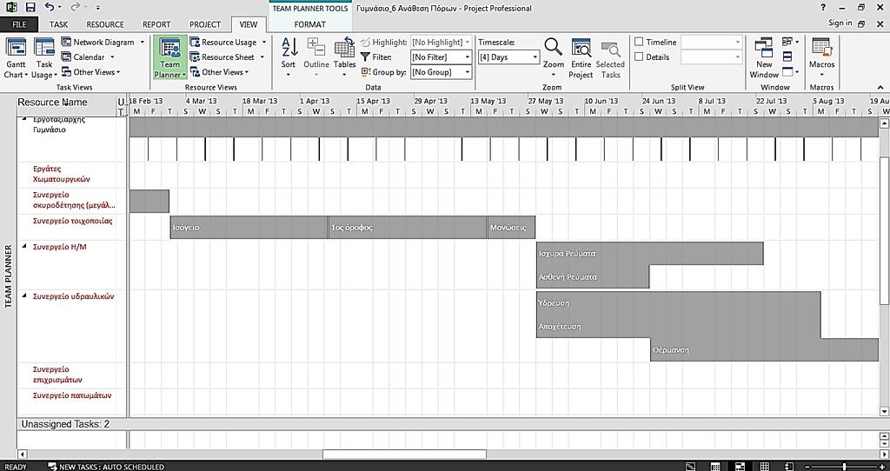This screenshot has height=471, width=890.
Task: Open the Gantt Chart view
Action: 16,58
